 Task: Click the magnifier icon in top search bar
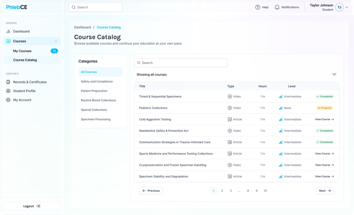pos(74,7)
